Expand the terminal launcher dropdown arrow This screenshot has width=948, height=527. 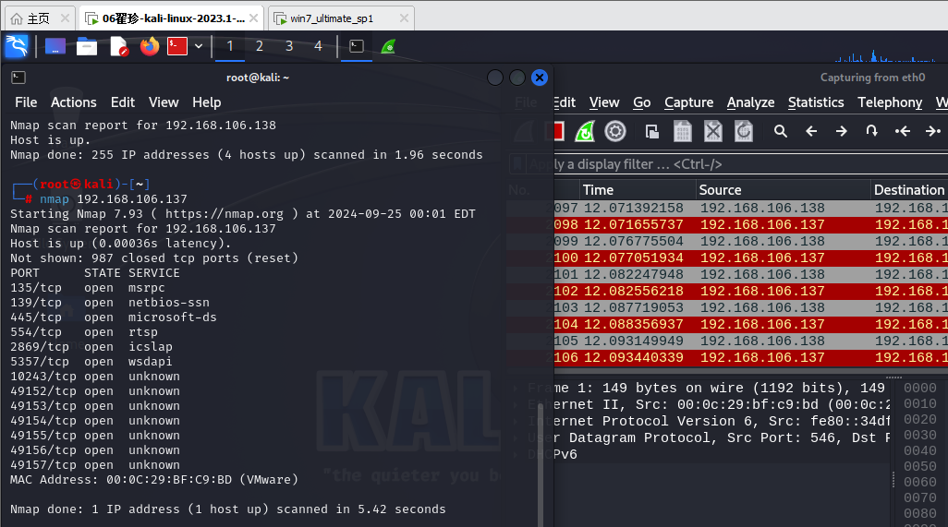199,46
